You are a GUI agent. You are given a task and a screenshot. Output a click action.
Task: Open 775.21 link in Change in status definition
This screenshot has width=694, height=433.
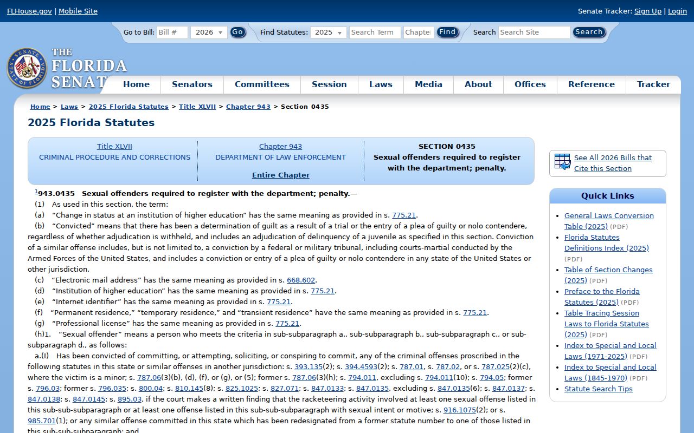point(404,215)
